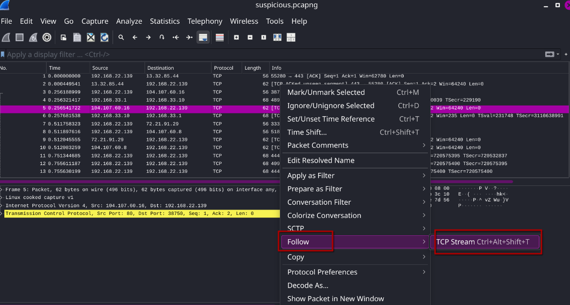
Task: Click the stop capture square icon
Action: 19,37
